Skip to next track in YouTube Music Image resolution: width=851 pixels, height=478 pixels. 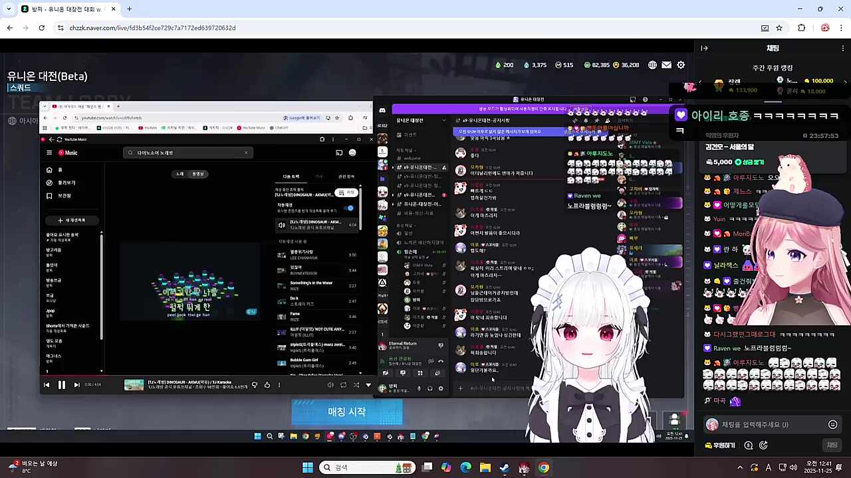pyautogui.click(x=76, y=384)
